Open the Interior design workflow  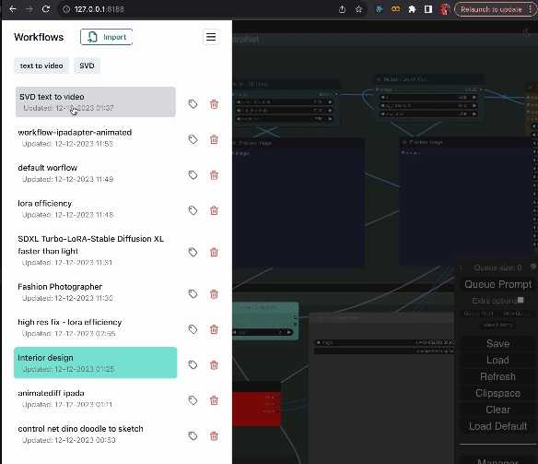(x=96, y=363)
